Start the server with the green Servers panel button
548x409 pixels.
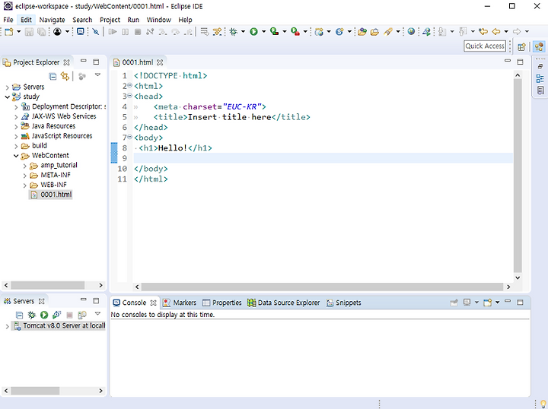tap(44, 315)
